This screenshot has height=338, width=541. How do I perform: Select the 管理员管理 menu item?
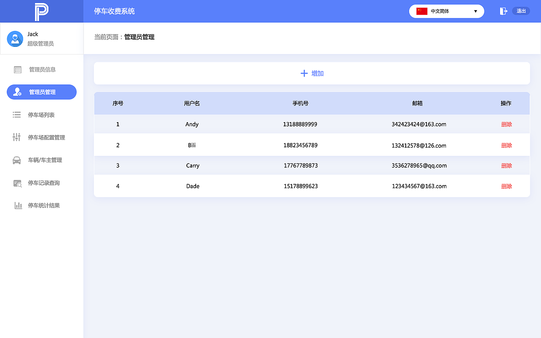pos(41,92)
